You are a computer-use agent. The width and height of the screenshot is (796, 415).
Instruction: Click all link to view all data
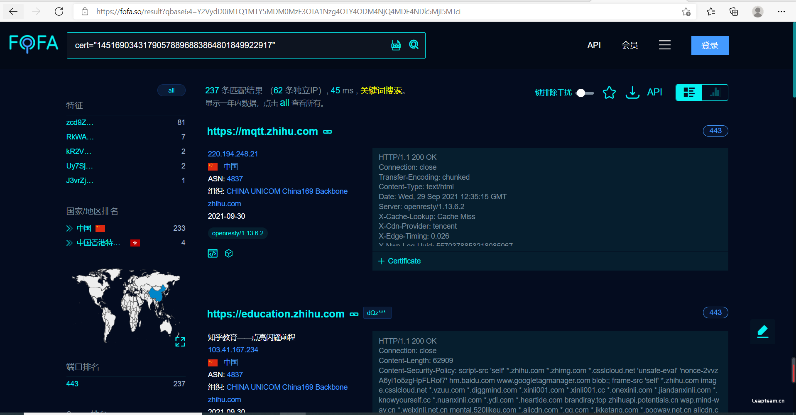tap(284, 103)
